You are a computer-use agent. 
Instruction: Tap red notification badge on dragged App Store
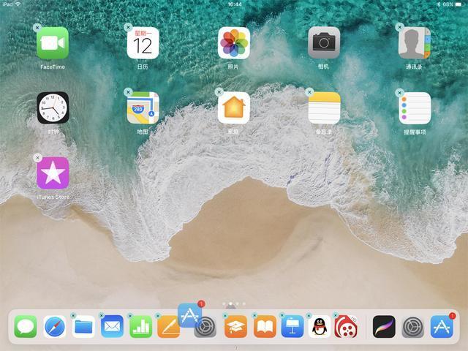[x=201, y=304]
